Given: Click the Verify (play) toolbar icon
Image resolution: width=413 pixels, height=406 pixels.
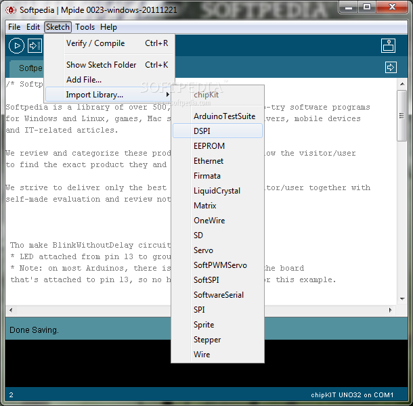Looking at the screenshot, I should tap(16, 46).
